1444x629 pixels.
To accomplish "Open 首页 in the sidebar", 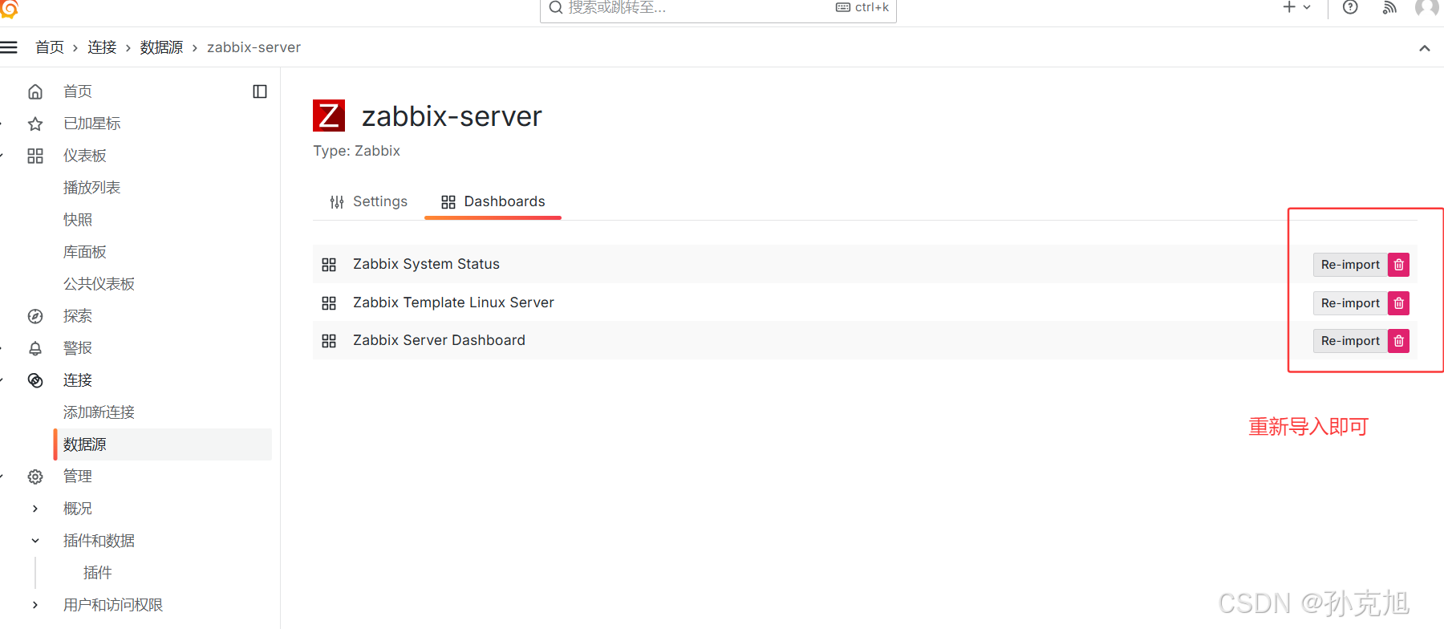I will pos(78,91).
